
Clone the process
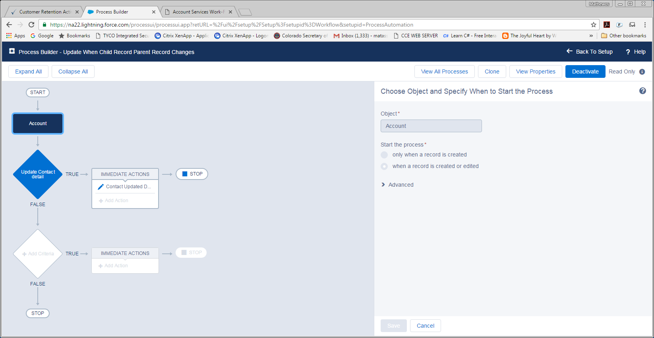pos(492,71)
